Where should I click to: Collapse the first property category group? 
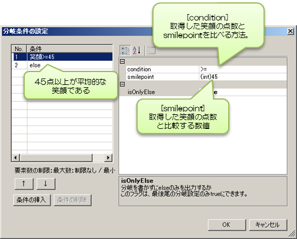click(122, 62)
